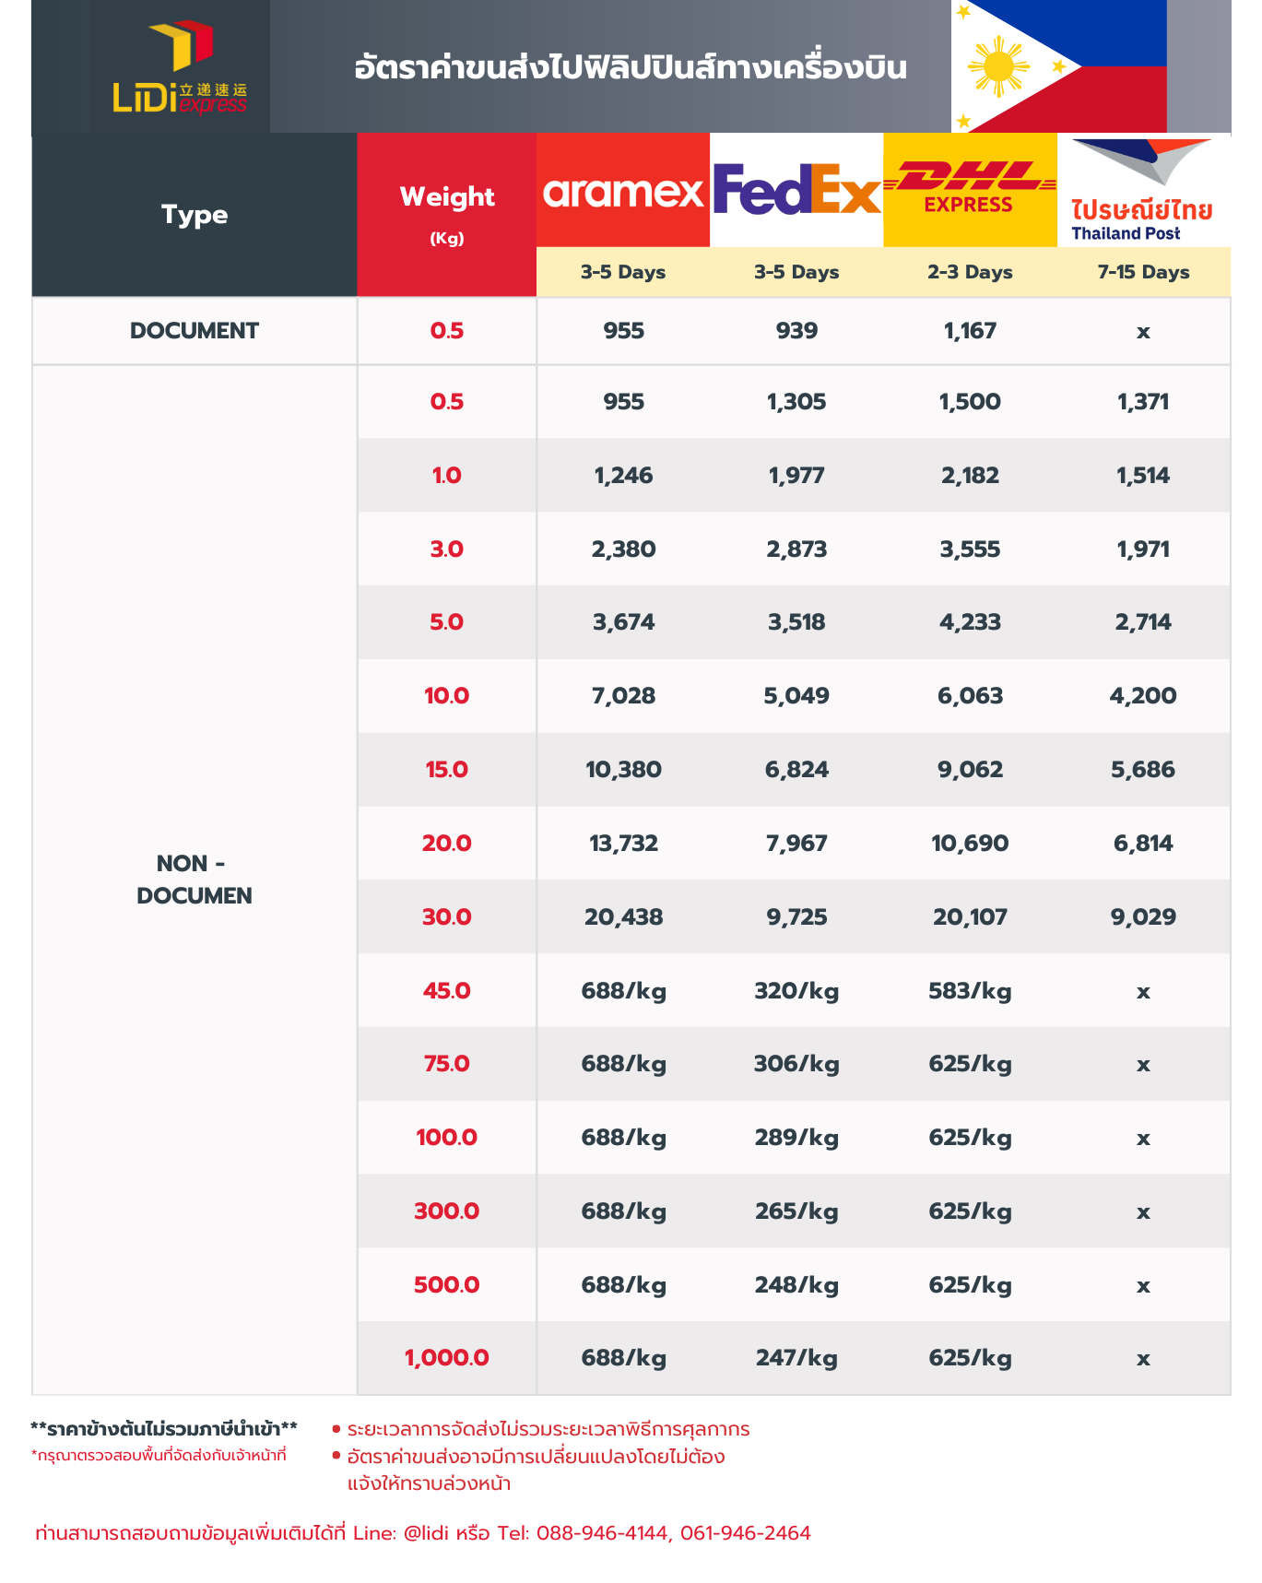Viewport: 1262px width, 1583px height.
Task: Click the Type column header
Action: [x=195, y=215]
